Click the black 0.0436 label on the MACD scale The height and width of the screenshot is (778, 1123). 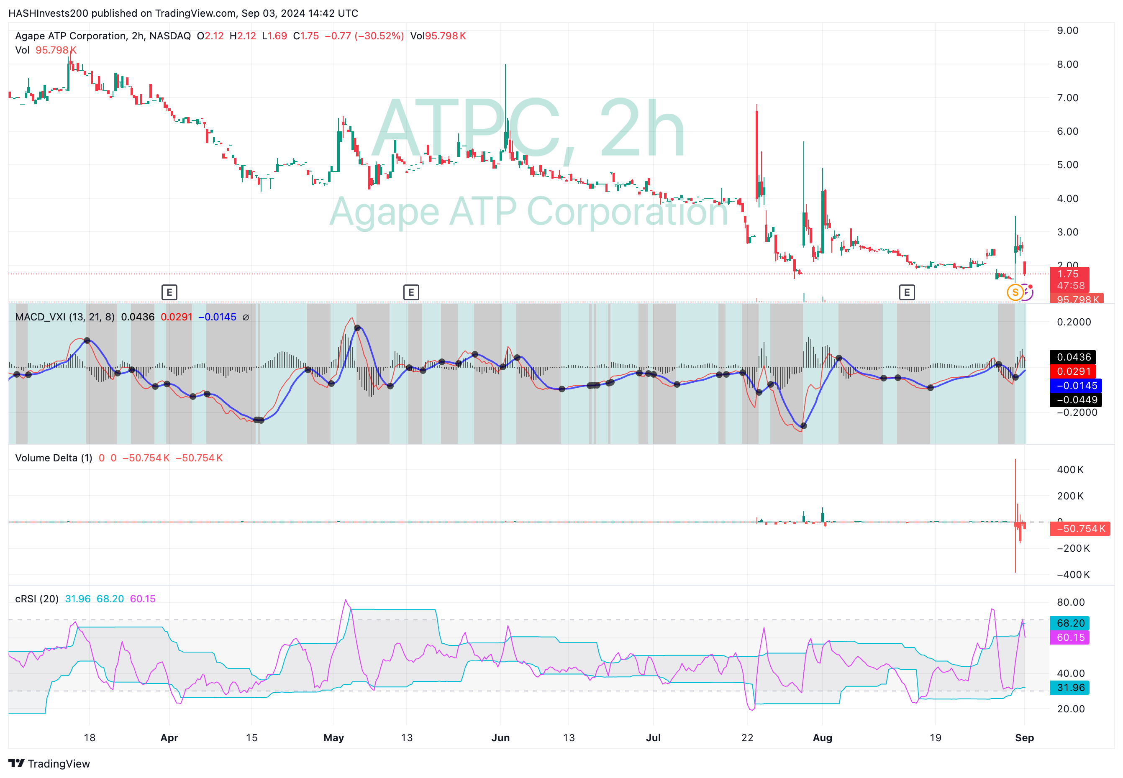(1073, 357)
